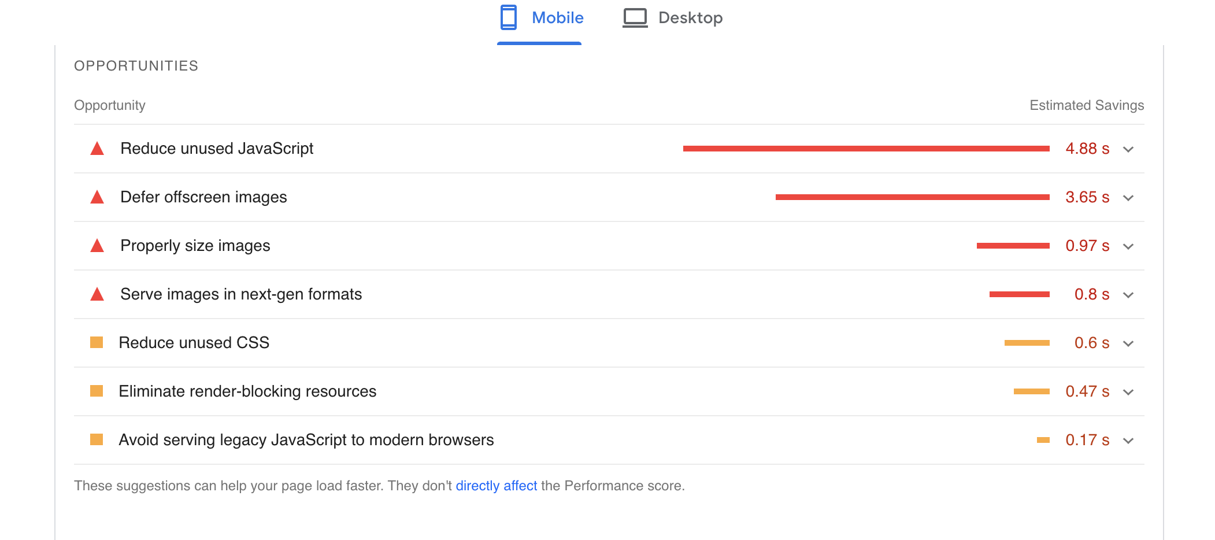The image size is (1215, 540).
Task: Expand the Reduce unused CSS chevron
Action: [1128, 344]
